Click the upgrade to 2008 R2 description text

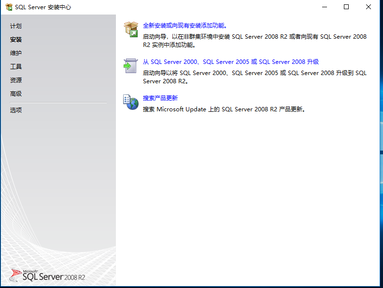[255, 77]
